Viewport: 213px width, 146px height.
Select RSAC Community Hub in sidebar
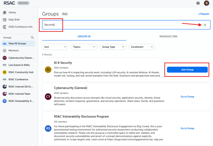click(x=21, y=72)
